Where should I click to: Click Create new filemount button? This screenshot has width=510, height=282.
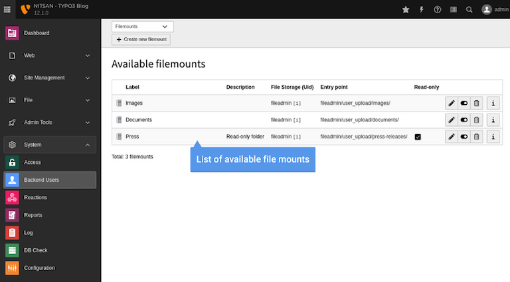pyautogui.click(x=141, y=40)
